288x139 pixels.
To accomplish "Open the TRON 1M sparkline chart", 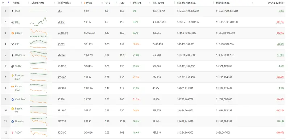I will [38, 132].
